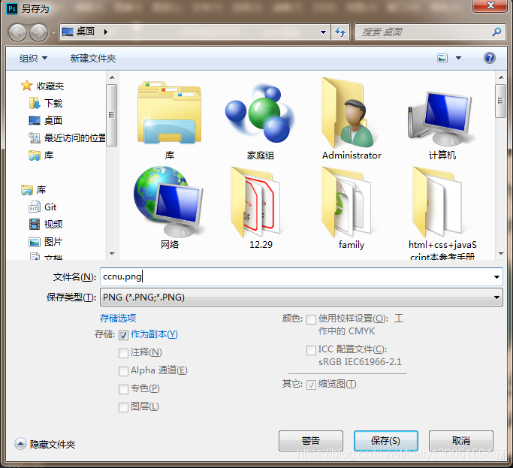The image size is (513, 468).
Task: Open the 保存类型 PNG format dropdown
Action: click(301, 297)
